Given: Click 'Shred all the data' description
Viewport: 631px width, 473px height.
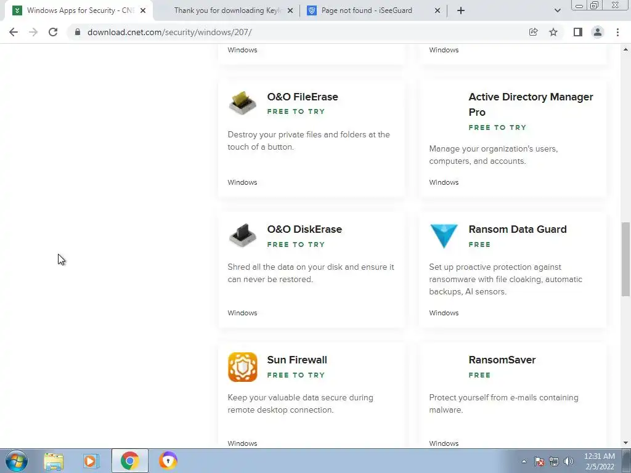Looking at the screenshot, I should (x=311, y=273).
